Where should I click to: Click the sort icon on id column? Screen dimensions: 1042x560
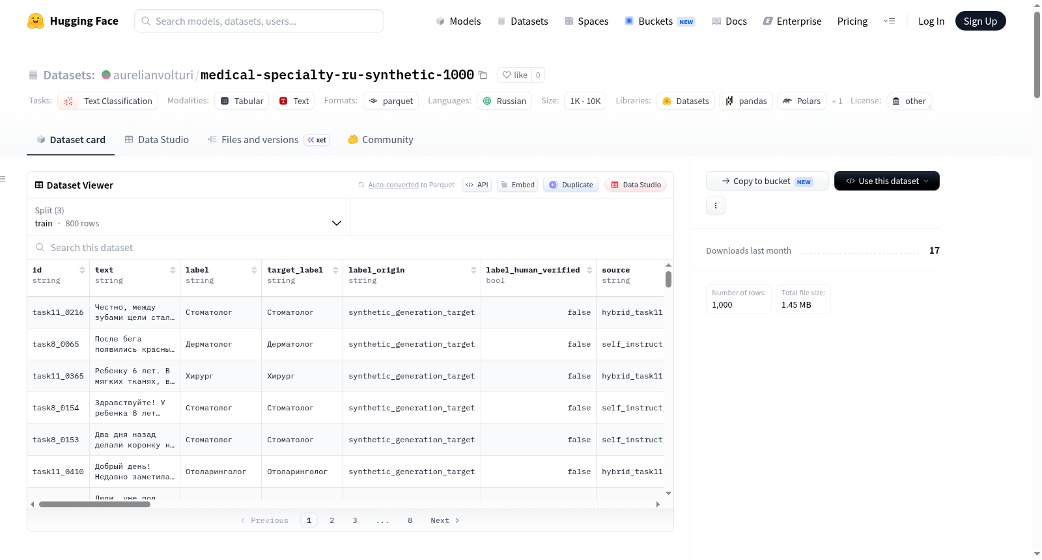tap(82, 270)
